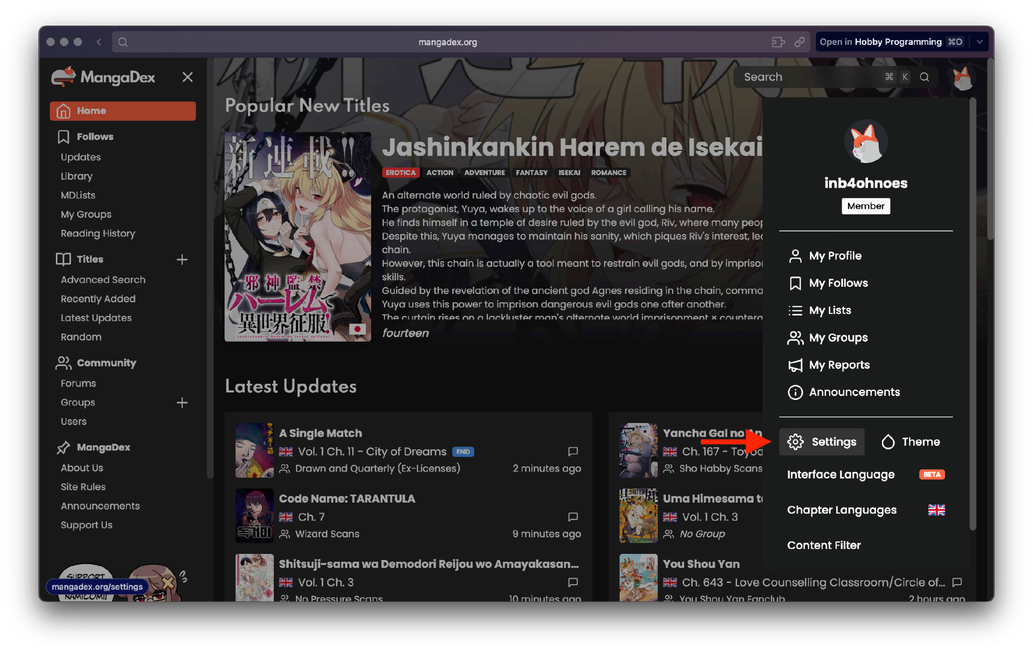Click comment icon for Code Name: TARANTULA

coord(573,517)
